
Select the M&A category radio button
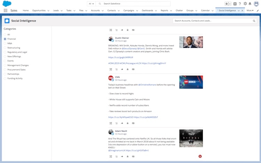click(x=5, y=43)
